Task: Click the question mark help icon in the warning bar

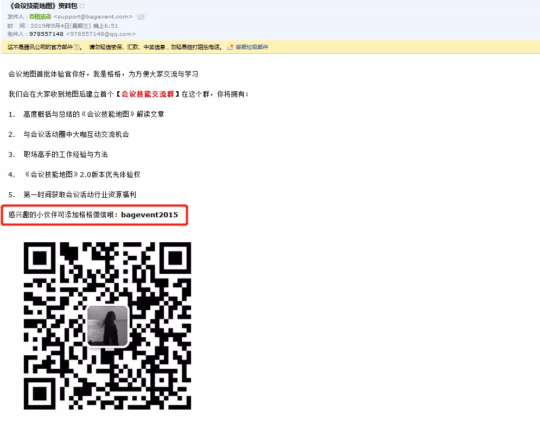Action: click(77, 47)
